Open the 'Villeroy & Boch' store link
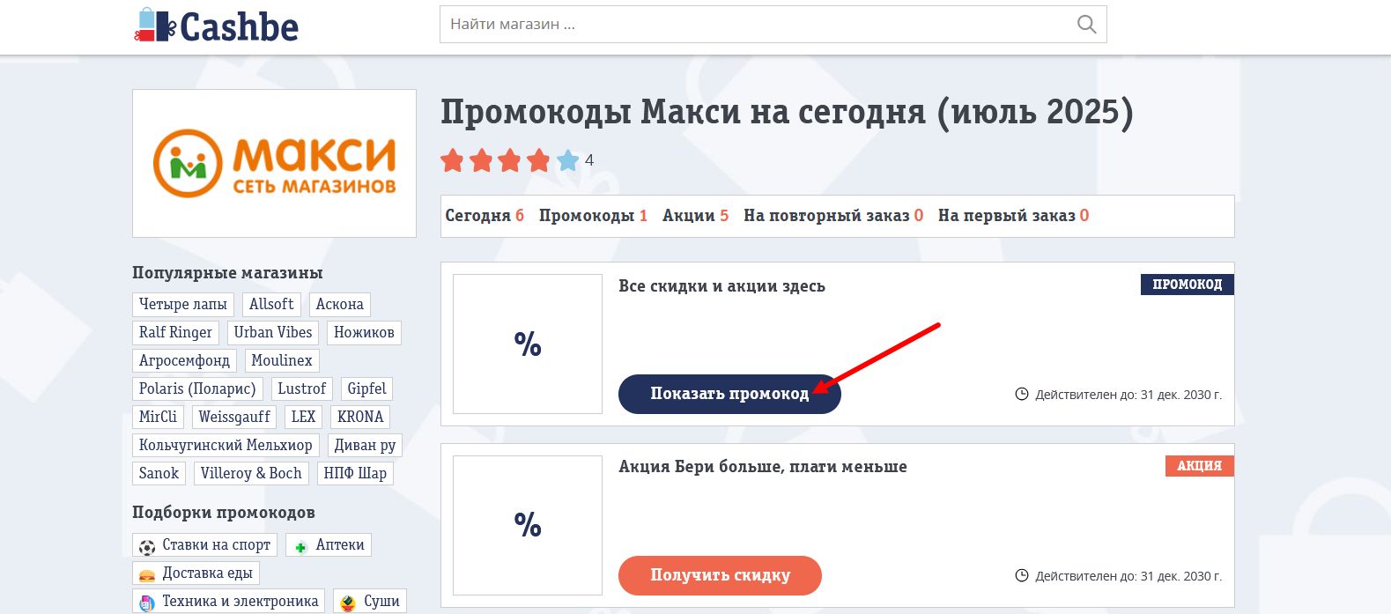 click(x=251, y=473)
